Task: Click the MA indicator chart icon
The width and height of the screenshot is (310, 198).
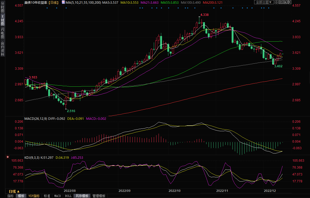Action: tap(63, 2)
